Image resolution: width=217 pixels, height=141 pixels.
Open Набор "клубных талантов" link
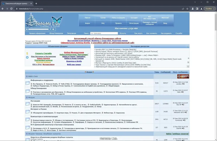coord(178,134)
